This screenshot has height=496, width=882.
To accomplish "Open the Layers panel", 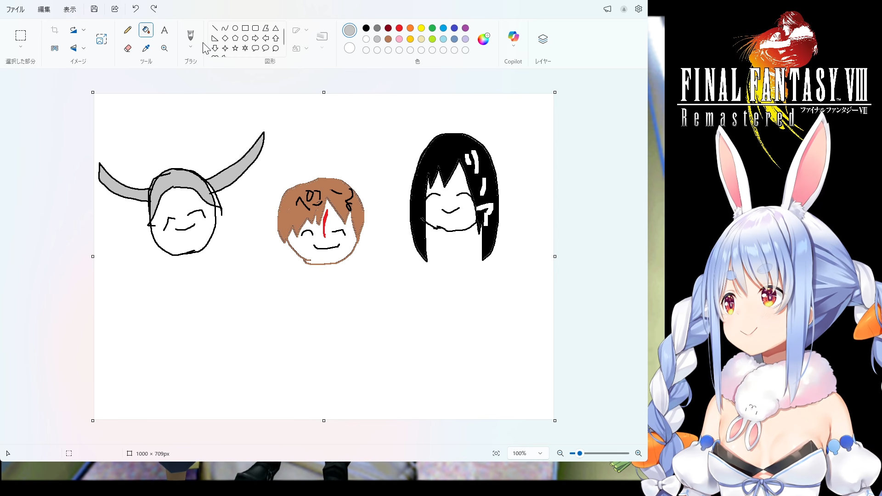I will click(543, 39).
